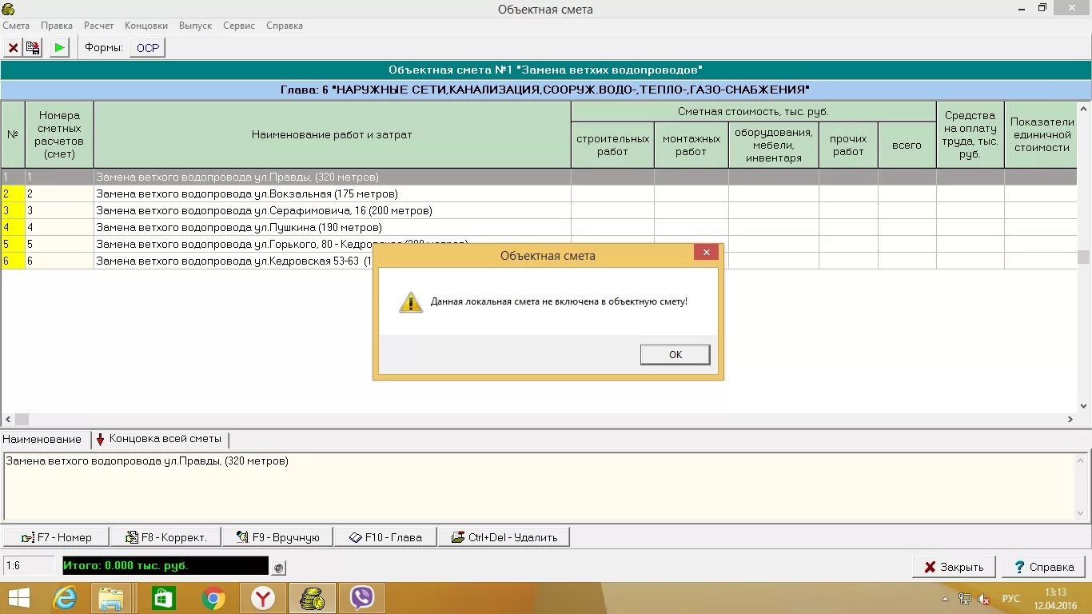Open the Смета menu
1092x614 pixels.
click(16, 26)
